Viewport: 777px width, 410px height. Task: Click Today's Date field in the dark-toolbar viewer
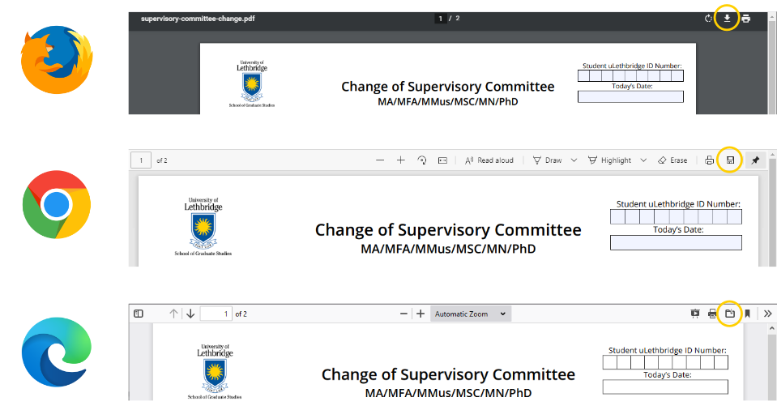tap(630, 96)
